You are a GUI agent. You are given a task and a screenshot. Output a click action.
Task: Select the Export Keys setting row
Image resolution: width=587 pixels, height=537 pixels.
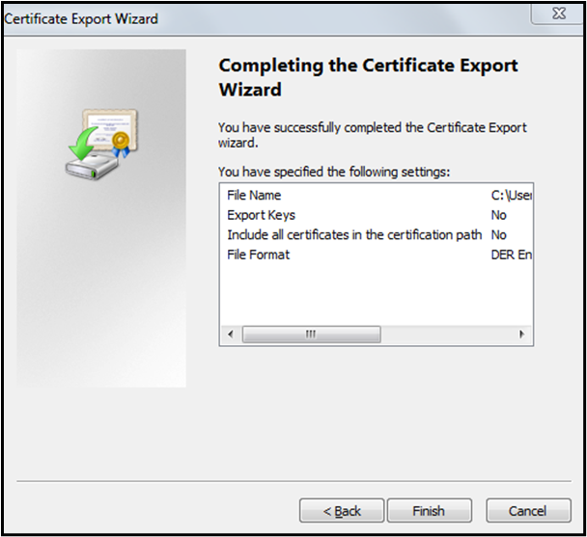point(261,215)
